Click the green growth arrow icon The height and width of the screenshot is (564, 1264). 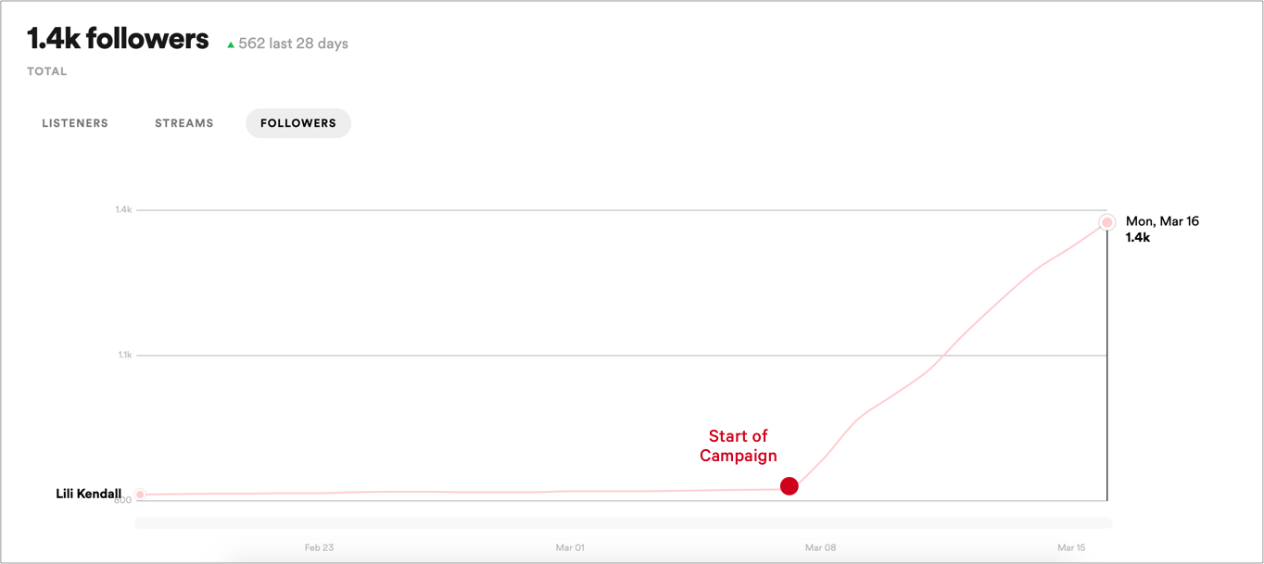pyautogui.click(x=231, y=44)
